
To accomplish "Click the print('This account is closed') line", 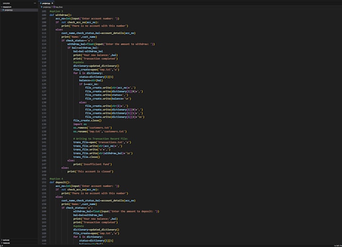I will click(x=91, y=172).
